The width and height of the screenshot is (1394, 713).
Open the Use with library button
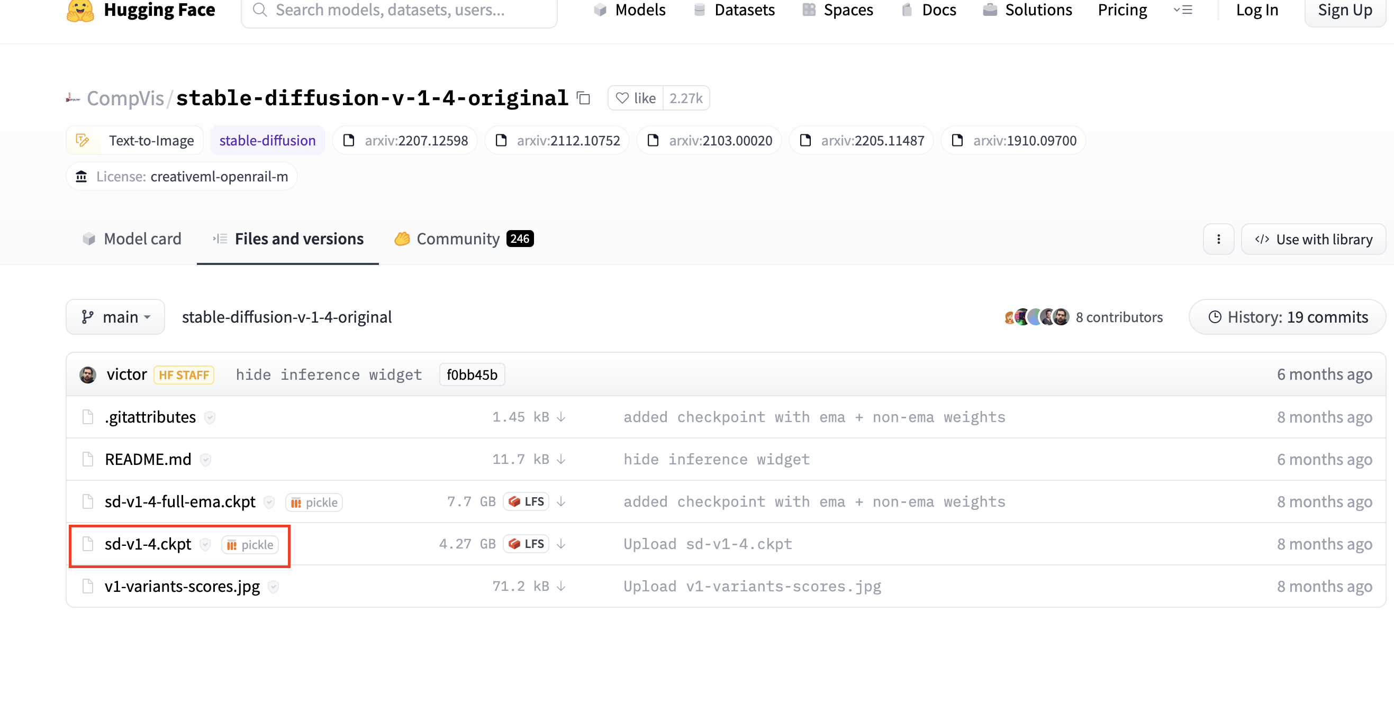tap(1314, 239)
